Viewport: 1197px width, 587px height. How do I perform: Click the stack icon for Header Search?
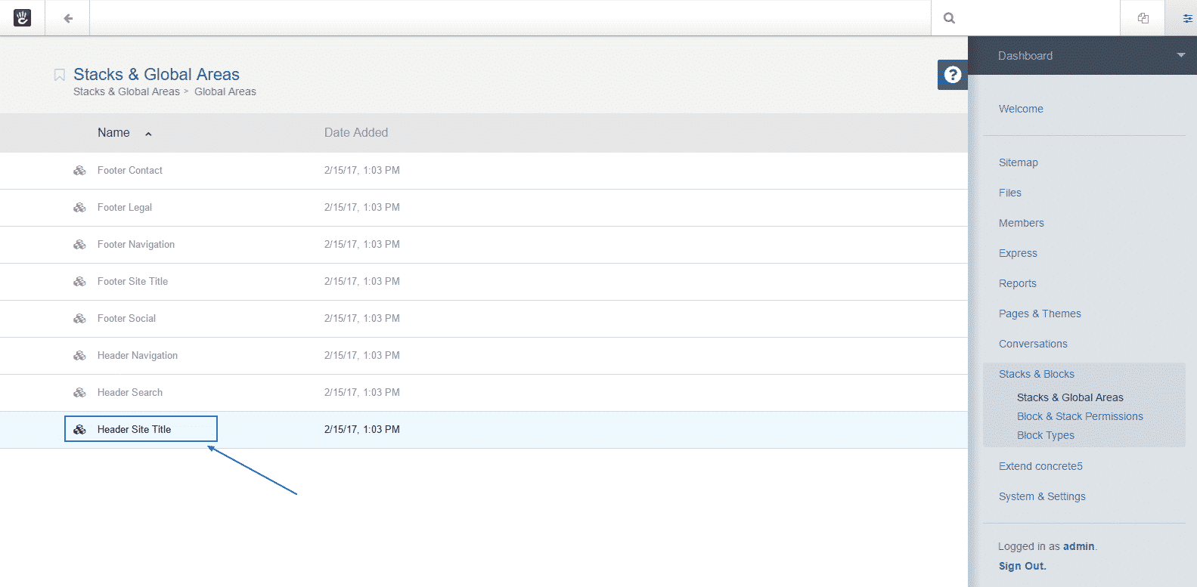tap(79, 393)
